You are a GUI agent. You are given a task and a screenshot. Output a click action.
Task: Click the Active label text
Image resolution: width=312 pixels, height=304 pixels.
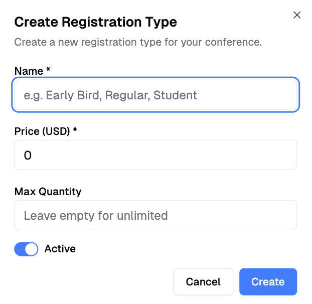click(x=60, y=249)
